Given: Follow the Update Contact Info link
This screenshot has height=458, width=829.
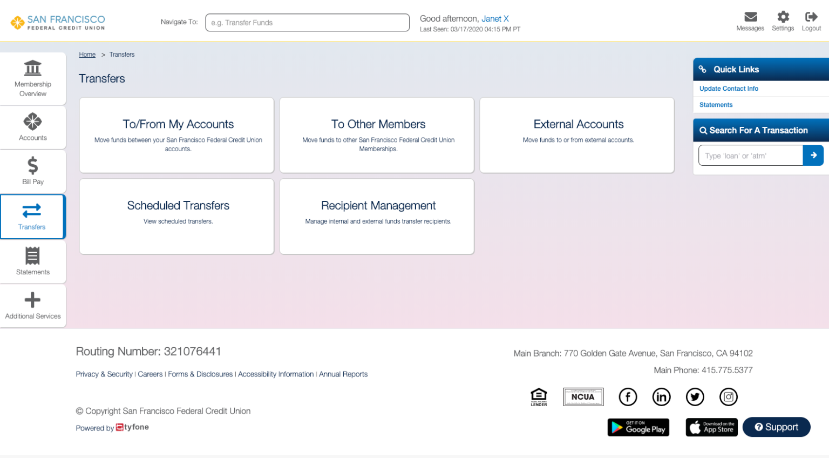Looking at the screenshot, I should click(x=729, y=89).
